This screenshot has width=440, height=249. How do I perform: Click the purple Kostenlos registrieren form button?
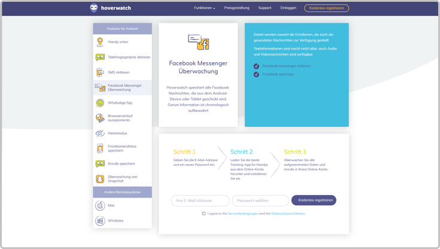coord(314,200)
